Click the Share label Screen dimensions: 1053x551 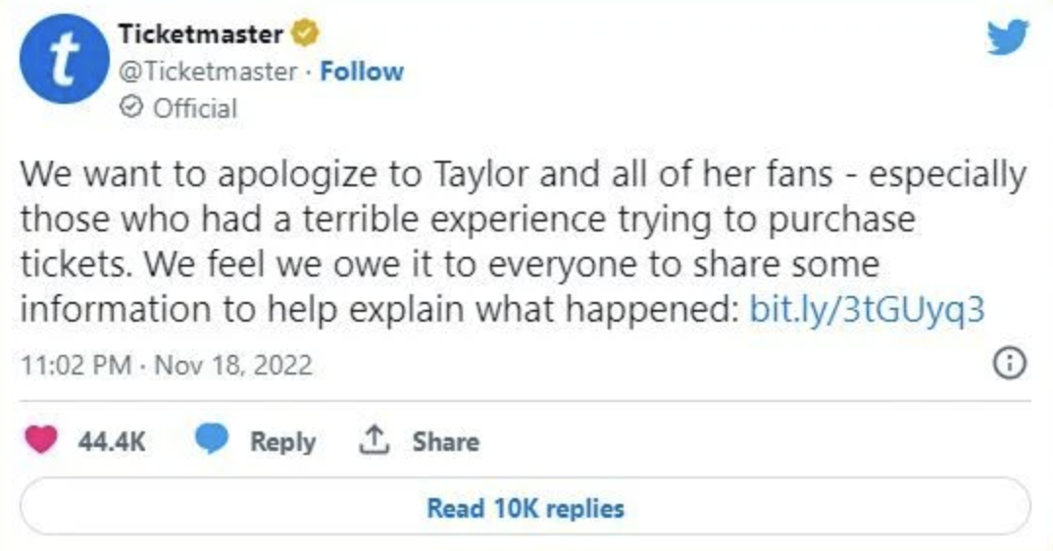(445, 441)
